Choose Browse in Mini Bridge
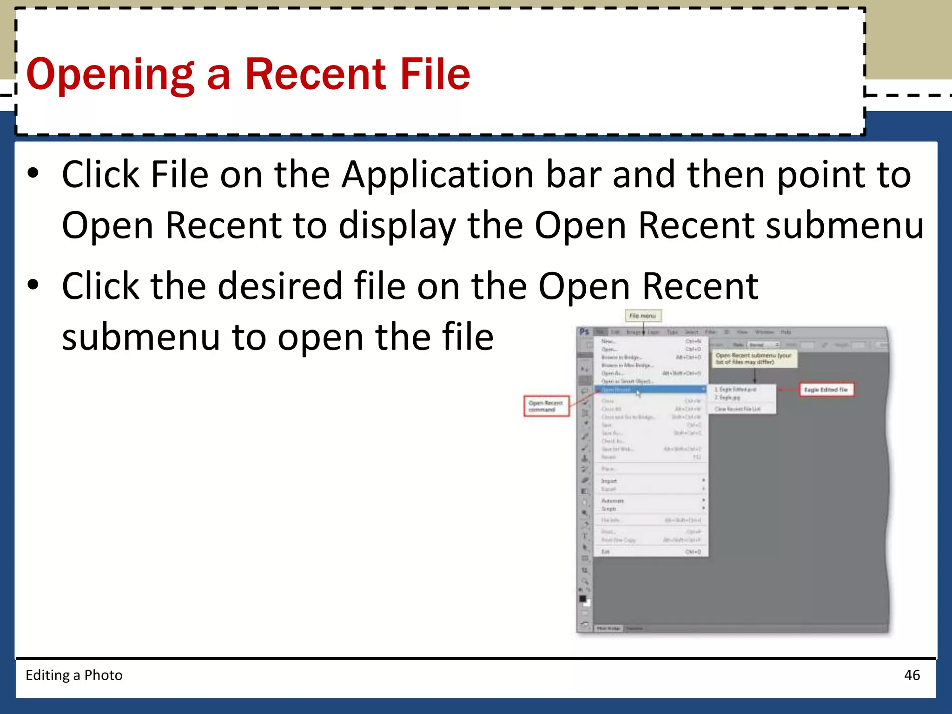Screen dimensions: 952x714 click(651, 365)
